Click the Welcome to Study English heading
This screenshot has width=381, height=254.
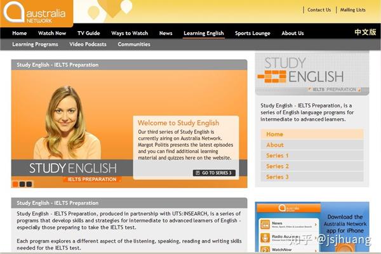point(178,123)
